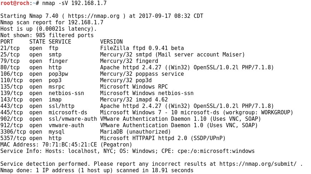Screen dimensions: 311x174
Task: Click the microsoft-ds service name
Action: 68,113
